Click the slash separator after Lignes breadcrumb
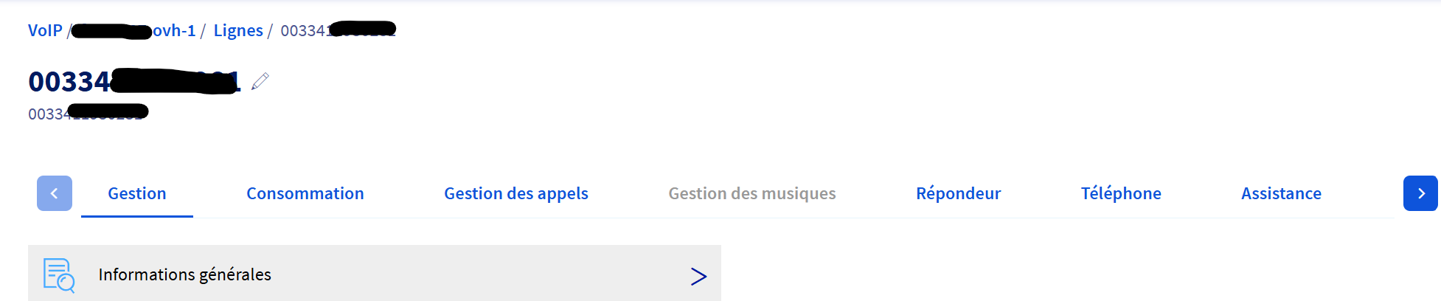This screenshot has height=301, width=1441. [x=270, y=30]
